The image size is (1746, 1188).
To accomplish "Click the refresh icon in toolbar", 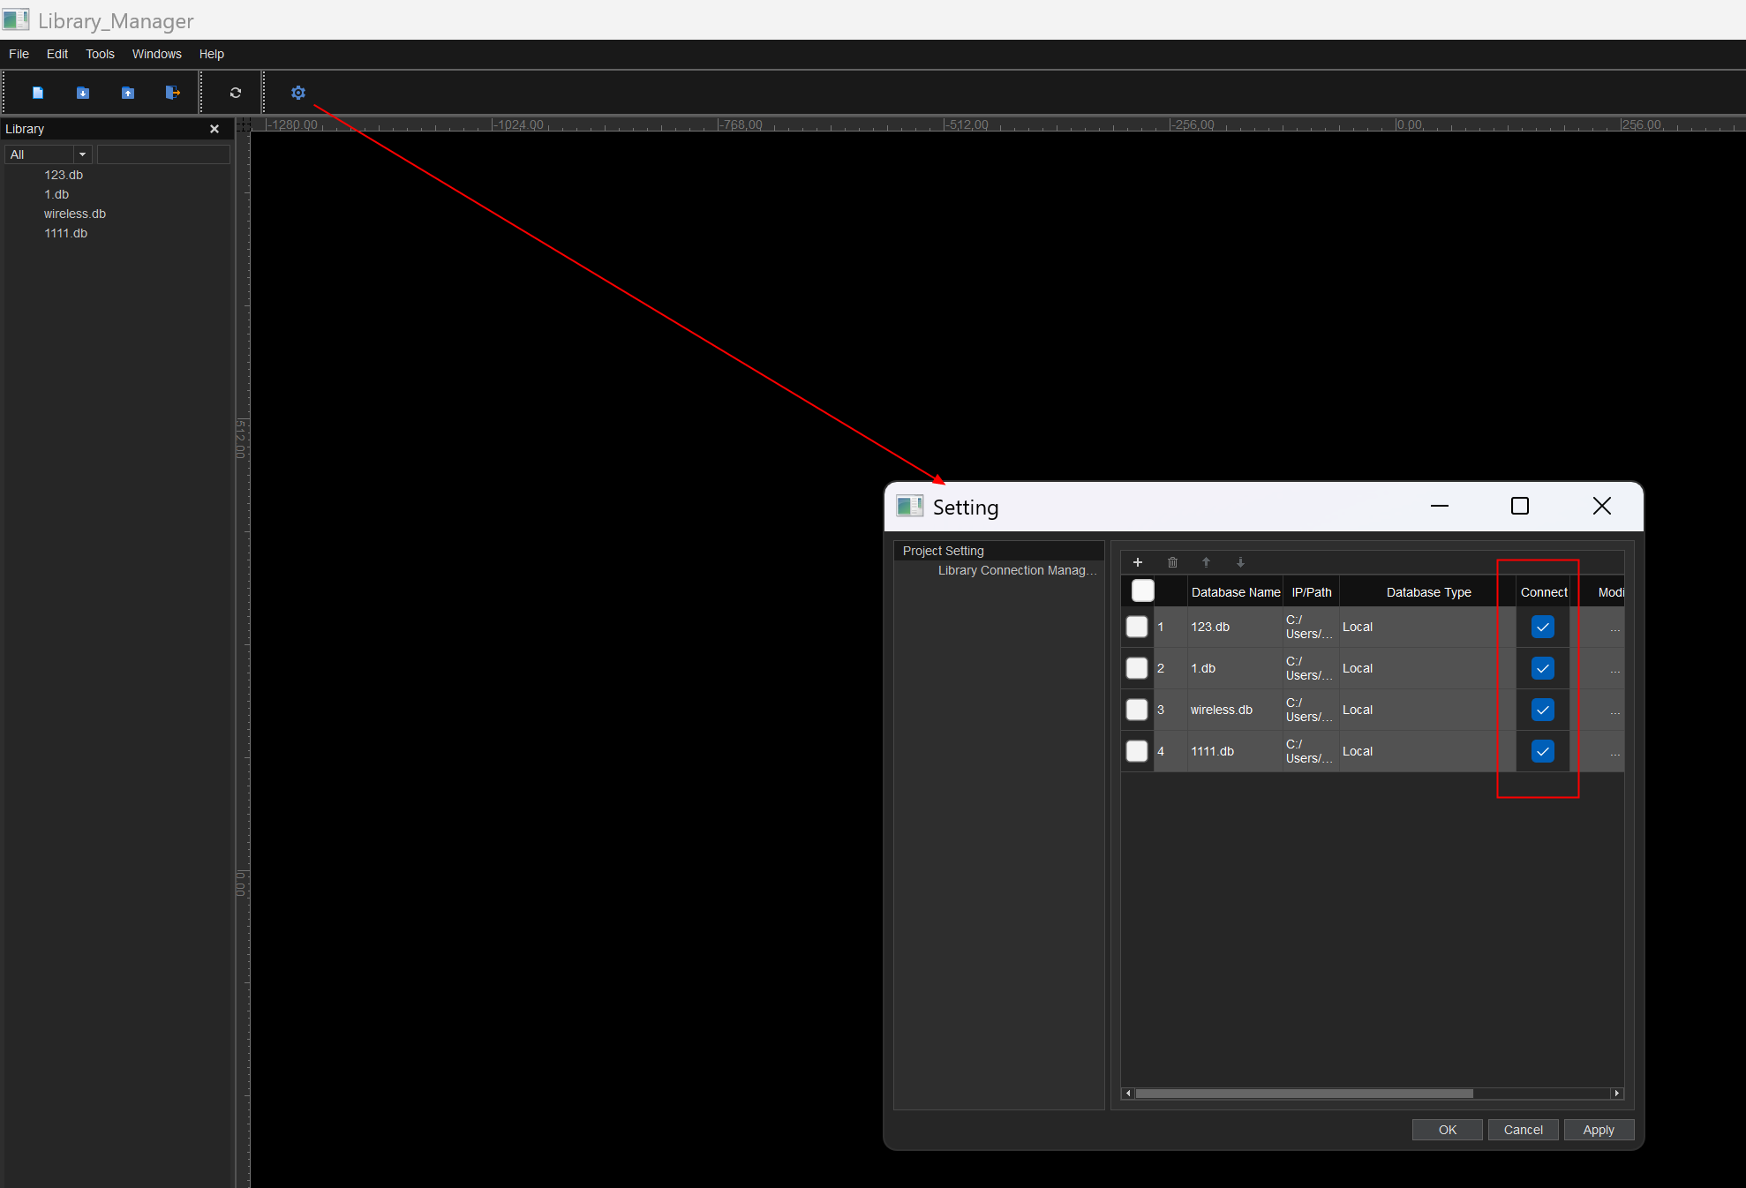I will point(236,93).
